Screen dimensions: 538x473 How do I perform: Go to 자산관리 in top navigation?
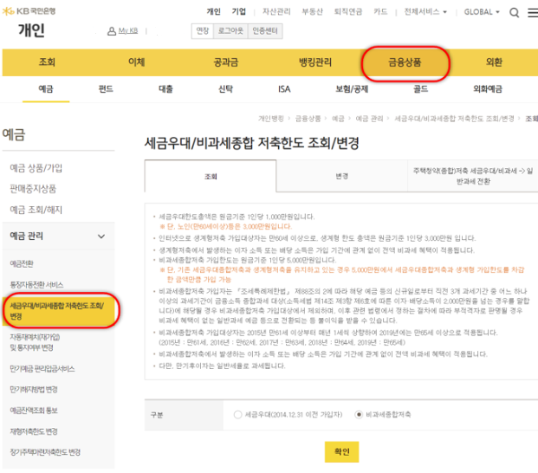276,11
